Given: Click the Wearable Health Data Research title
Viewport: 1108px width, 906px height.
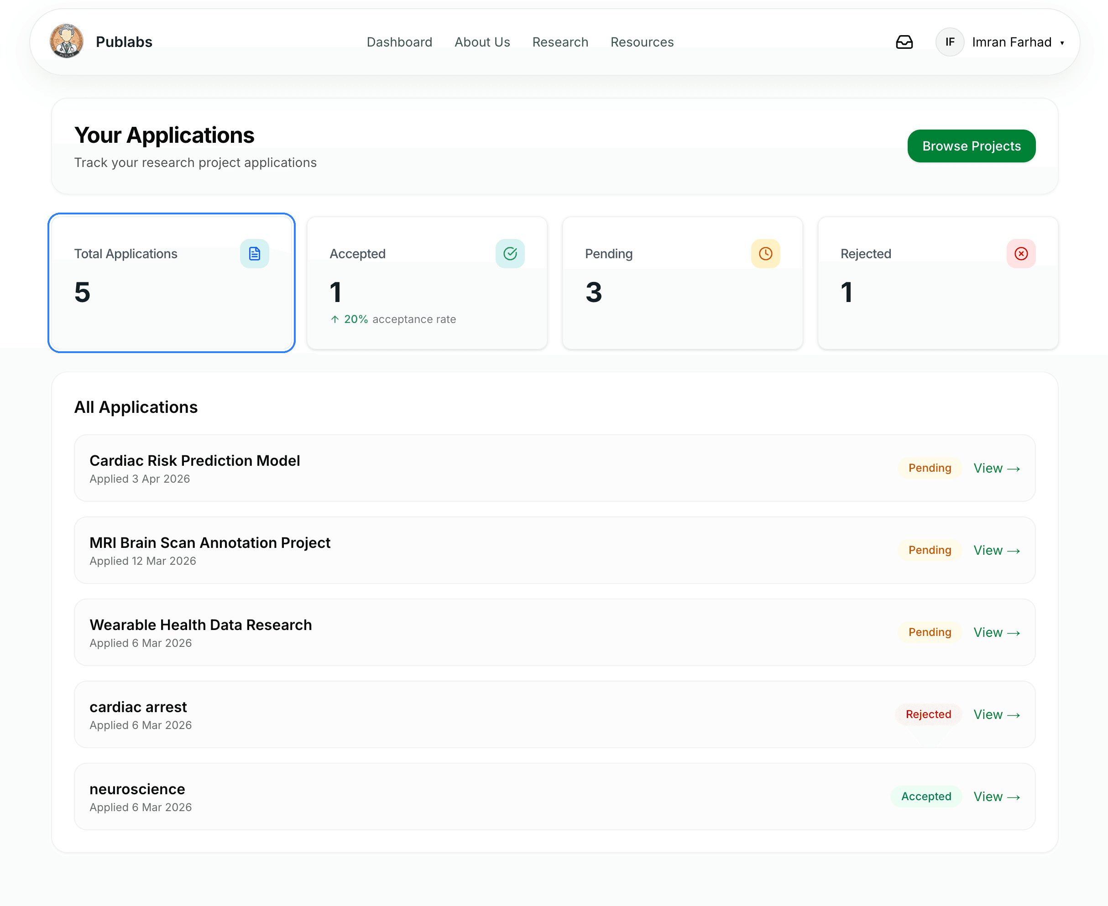Looking at the screenshot, I should (200, 625).
